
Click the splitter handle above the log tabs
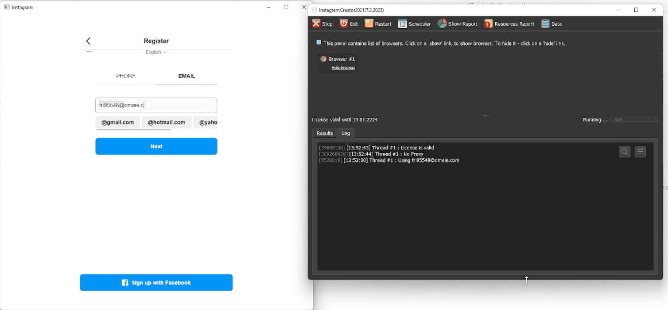point(486,116)
